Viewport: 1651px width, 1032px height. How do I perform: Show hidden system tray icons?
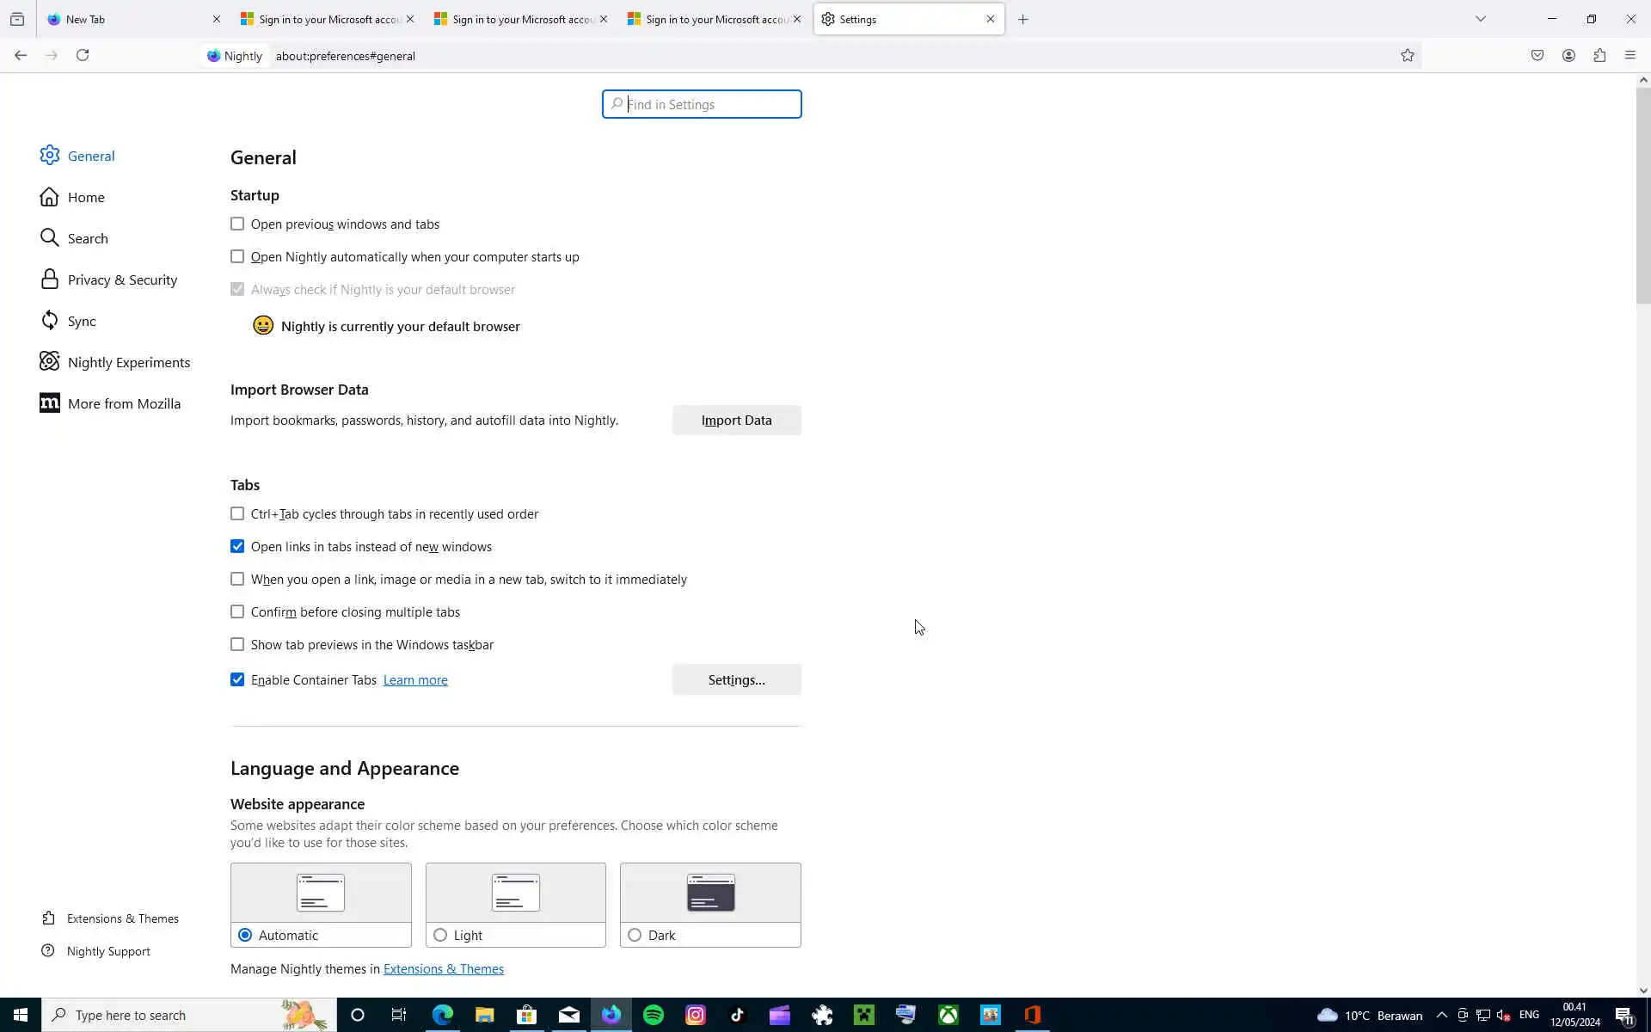[1442, 1015]
